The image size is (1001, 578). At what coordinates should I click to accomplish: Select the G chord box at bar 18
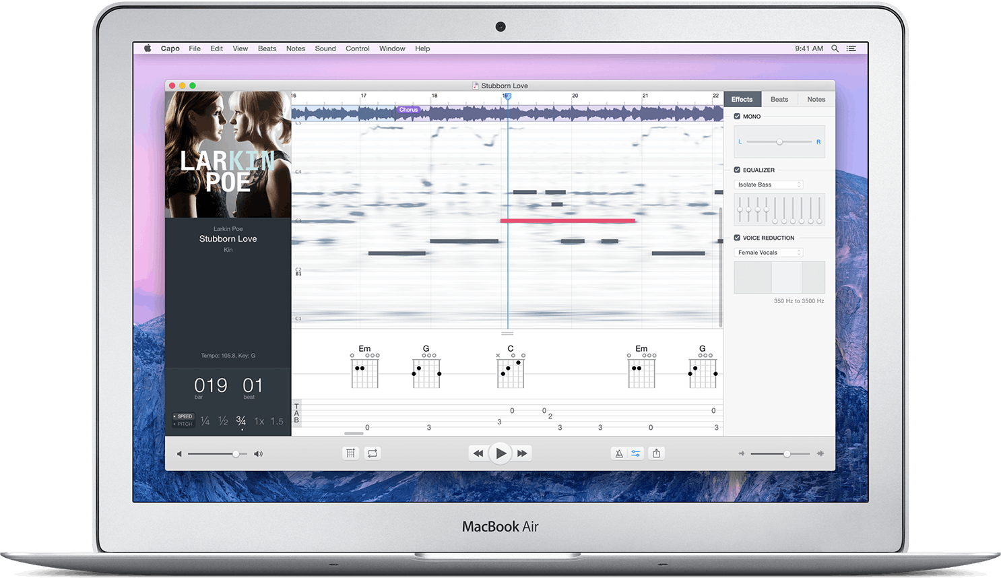(426, 367)
